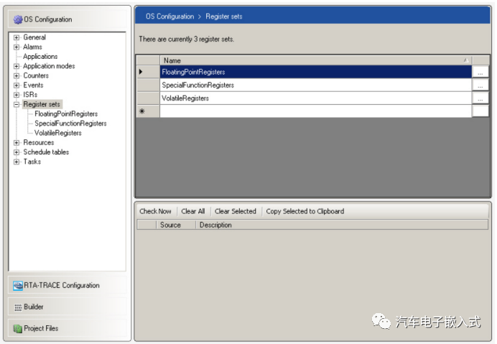Screen dimensions: 497x344
Task: Select the SpecialFunctionRegisters table row
Action: tap(316, 85)
